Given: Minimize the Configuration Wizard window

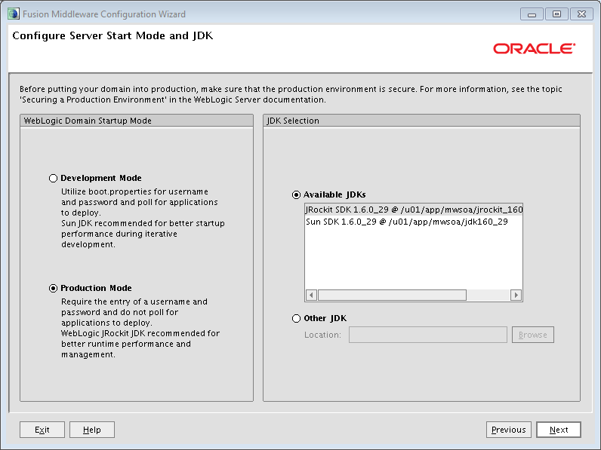Looking at the screenshot, I should (x=532, y=14).
